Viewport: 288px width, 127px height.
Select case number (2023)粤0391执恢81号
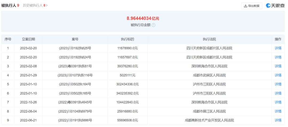click(75, 66)
